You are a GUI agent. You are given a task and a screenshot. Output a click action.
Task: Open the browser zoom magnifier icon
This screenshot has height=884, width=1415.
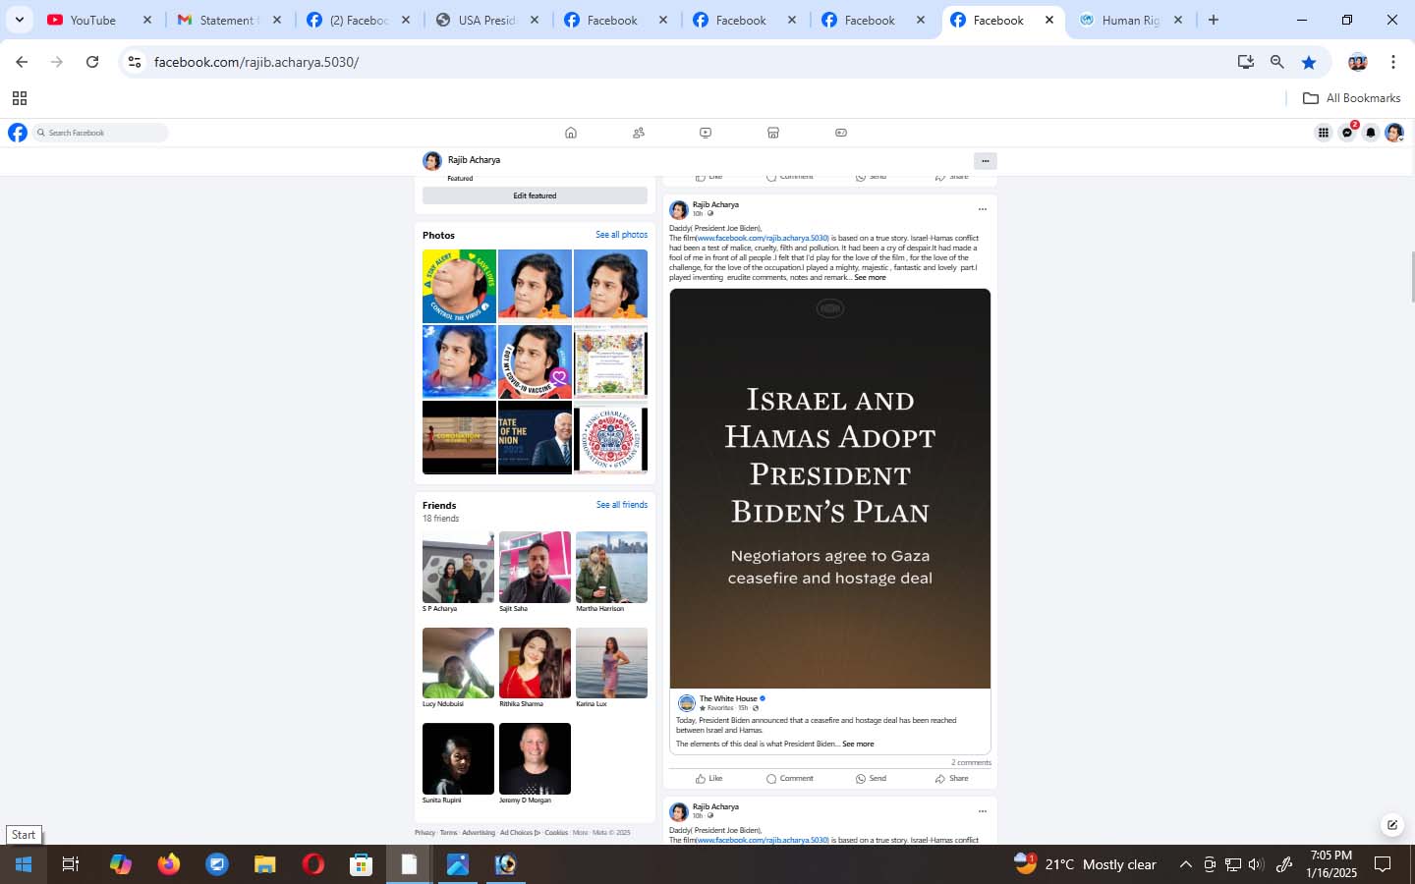click(x=1277, y=62)
